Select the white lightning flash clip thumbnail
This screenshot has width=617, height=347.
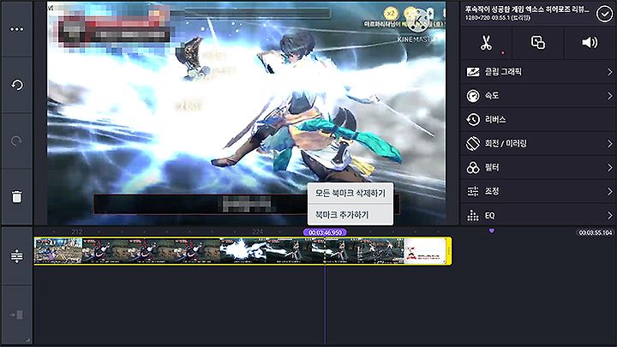(243, 250)
